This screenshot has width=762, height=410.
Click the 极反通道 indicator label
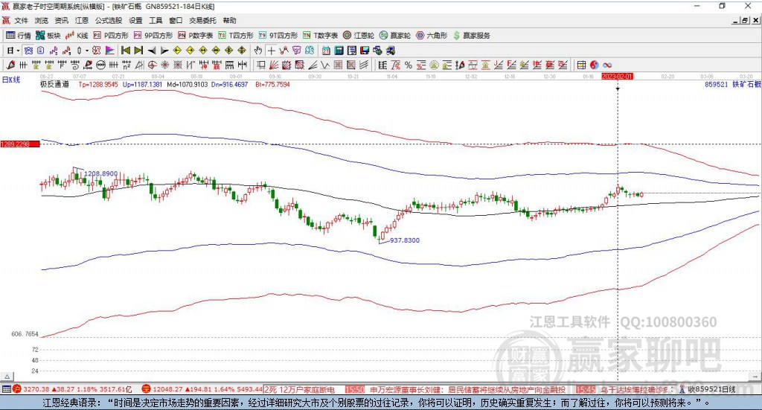point(54,84)
